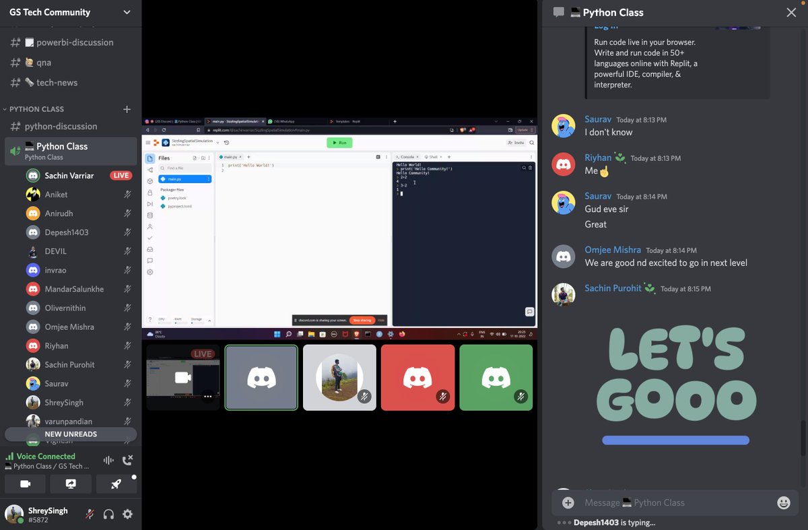The image size is (808, 530).
Task: Start an Activity using the rocket button
Action: click(116, 484)
